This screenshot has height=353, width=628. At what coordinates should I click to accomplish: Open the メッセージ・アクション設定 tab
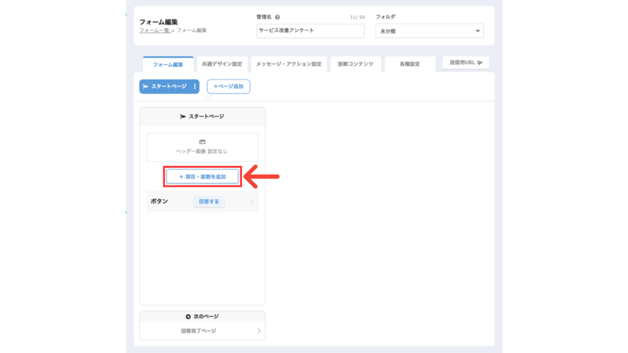tap(288, 64)
